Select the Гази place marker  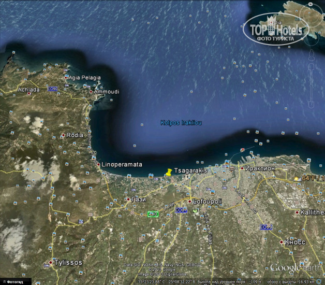coord(128,199)
